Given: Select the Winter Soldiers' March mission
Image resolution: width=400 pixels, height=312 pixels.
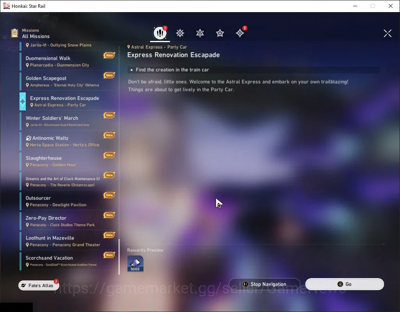Looking at the screenshot, I should coord(67,121).
